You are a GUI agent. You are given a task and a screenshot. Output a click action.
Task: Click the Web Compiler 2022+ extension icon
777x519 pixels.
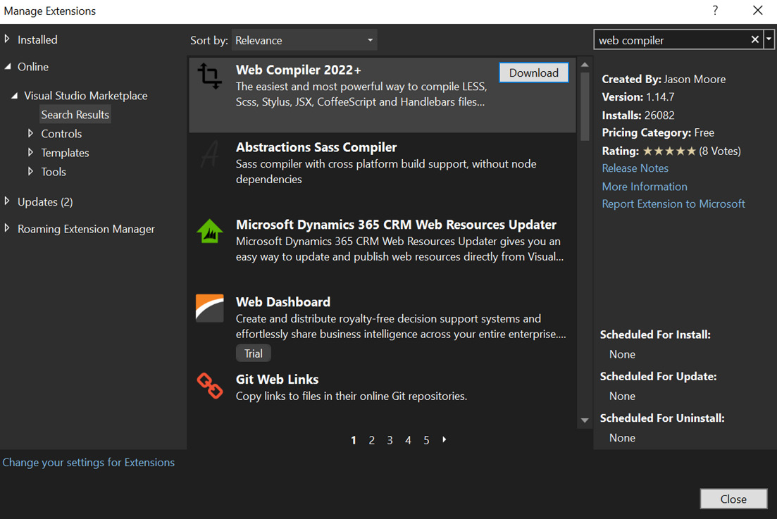[x=210, y=76]
